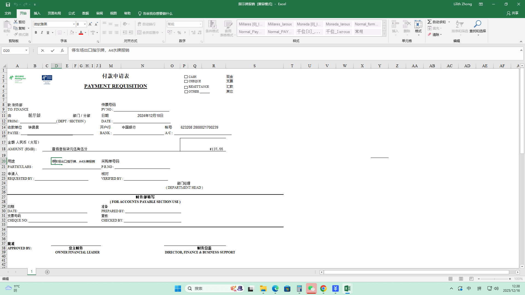Click the Italic formatting icon
The height and width of the screenshot is (295, 525).
click(42, 33)
